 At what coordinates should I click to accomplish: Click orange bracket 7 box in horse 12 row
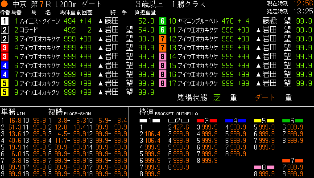point(163,39)
